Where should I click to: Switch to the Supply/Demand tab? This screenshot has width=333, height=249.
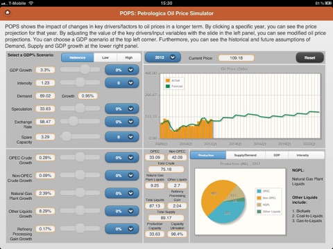click(246, 155)
